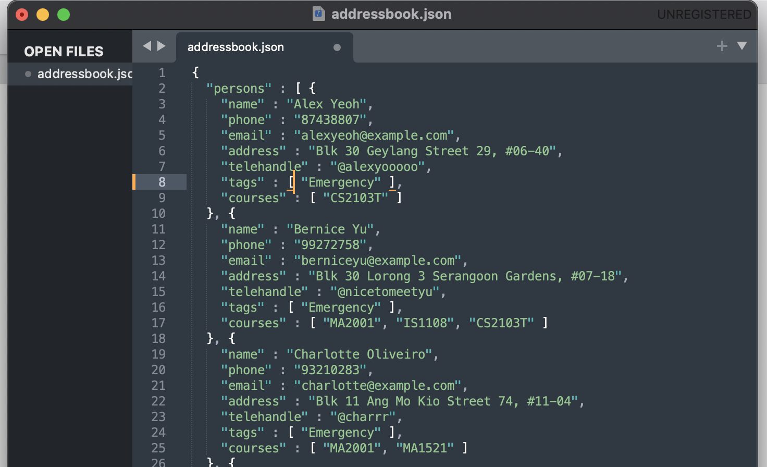Click the "courses" key on line 9
Screen dimensions: 767x467
[254, 198]
